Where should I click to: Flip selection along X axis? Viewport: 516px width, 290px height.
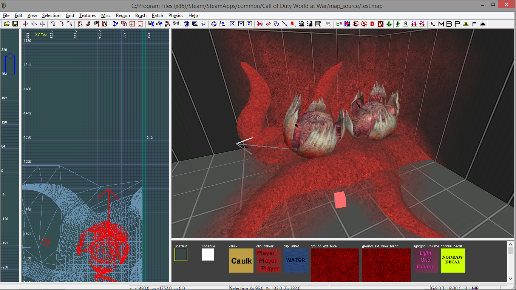[x=26, y=24]
